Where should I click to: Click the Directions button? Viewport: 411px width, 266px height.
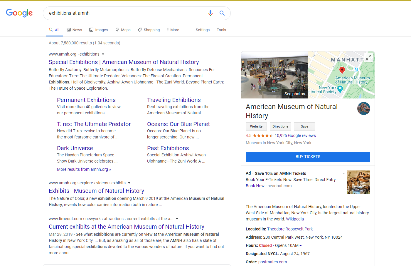tap(280, 126)
